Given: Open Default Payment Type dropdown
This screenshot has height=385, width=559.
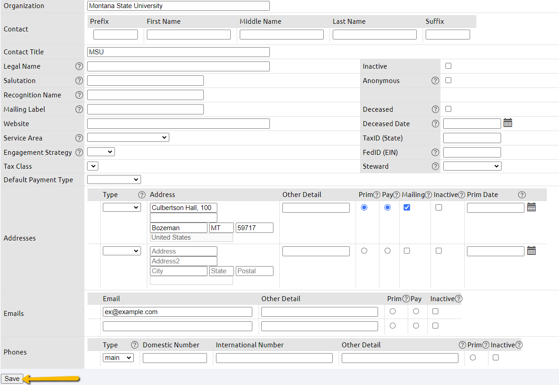Looking at the screenshot, I should [114, 180].
